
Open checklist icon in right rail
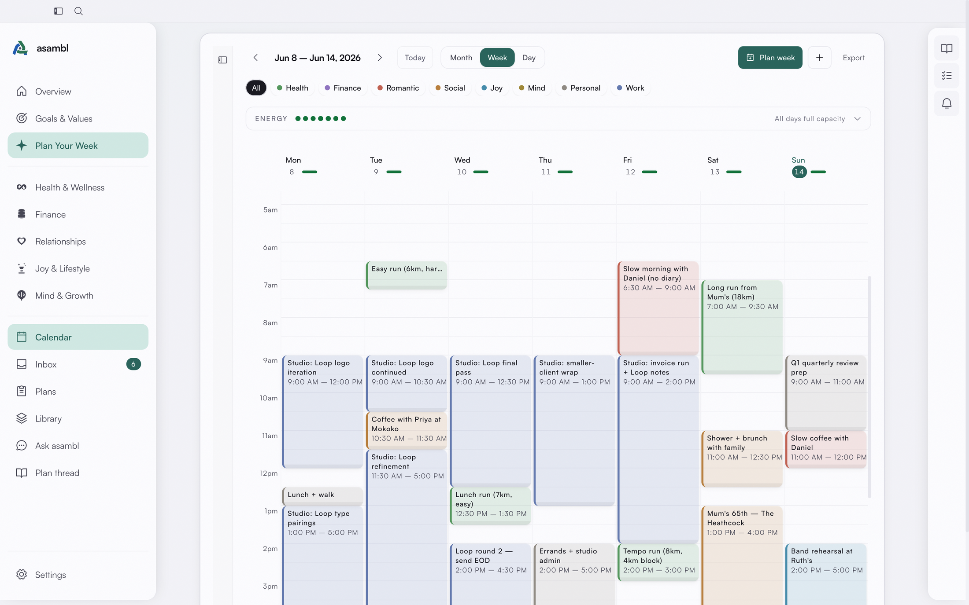click(947, 76)
